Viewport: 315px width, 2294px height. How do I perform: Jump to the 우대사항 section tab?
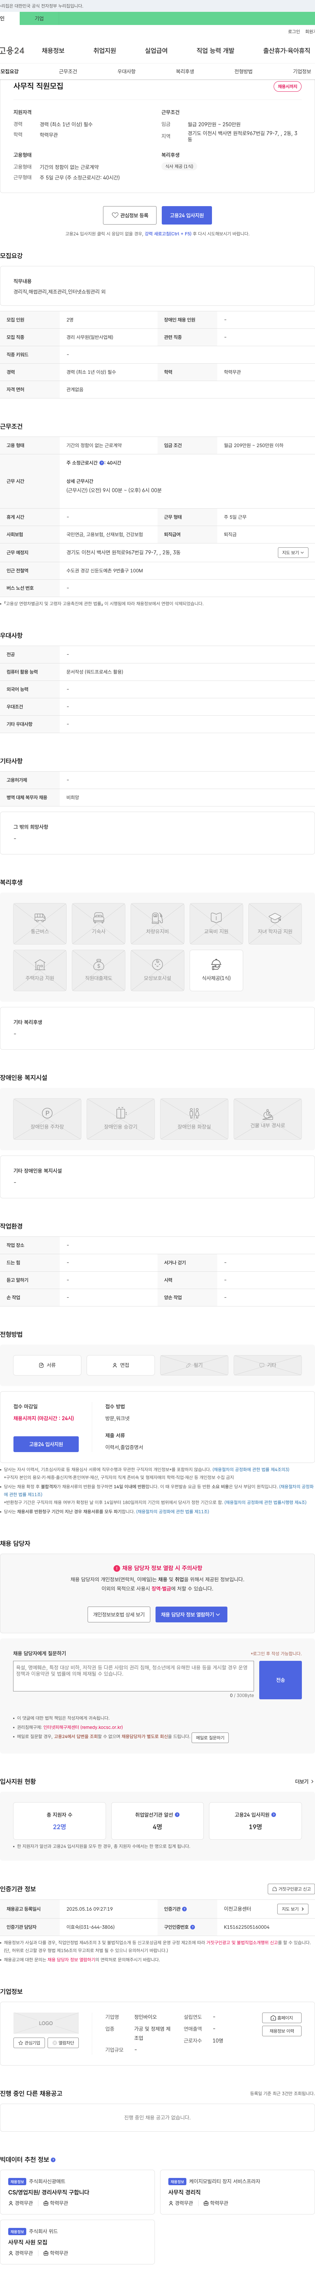pos(126,71)
